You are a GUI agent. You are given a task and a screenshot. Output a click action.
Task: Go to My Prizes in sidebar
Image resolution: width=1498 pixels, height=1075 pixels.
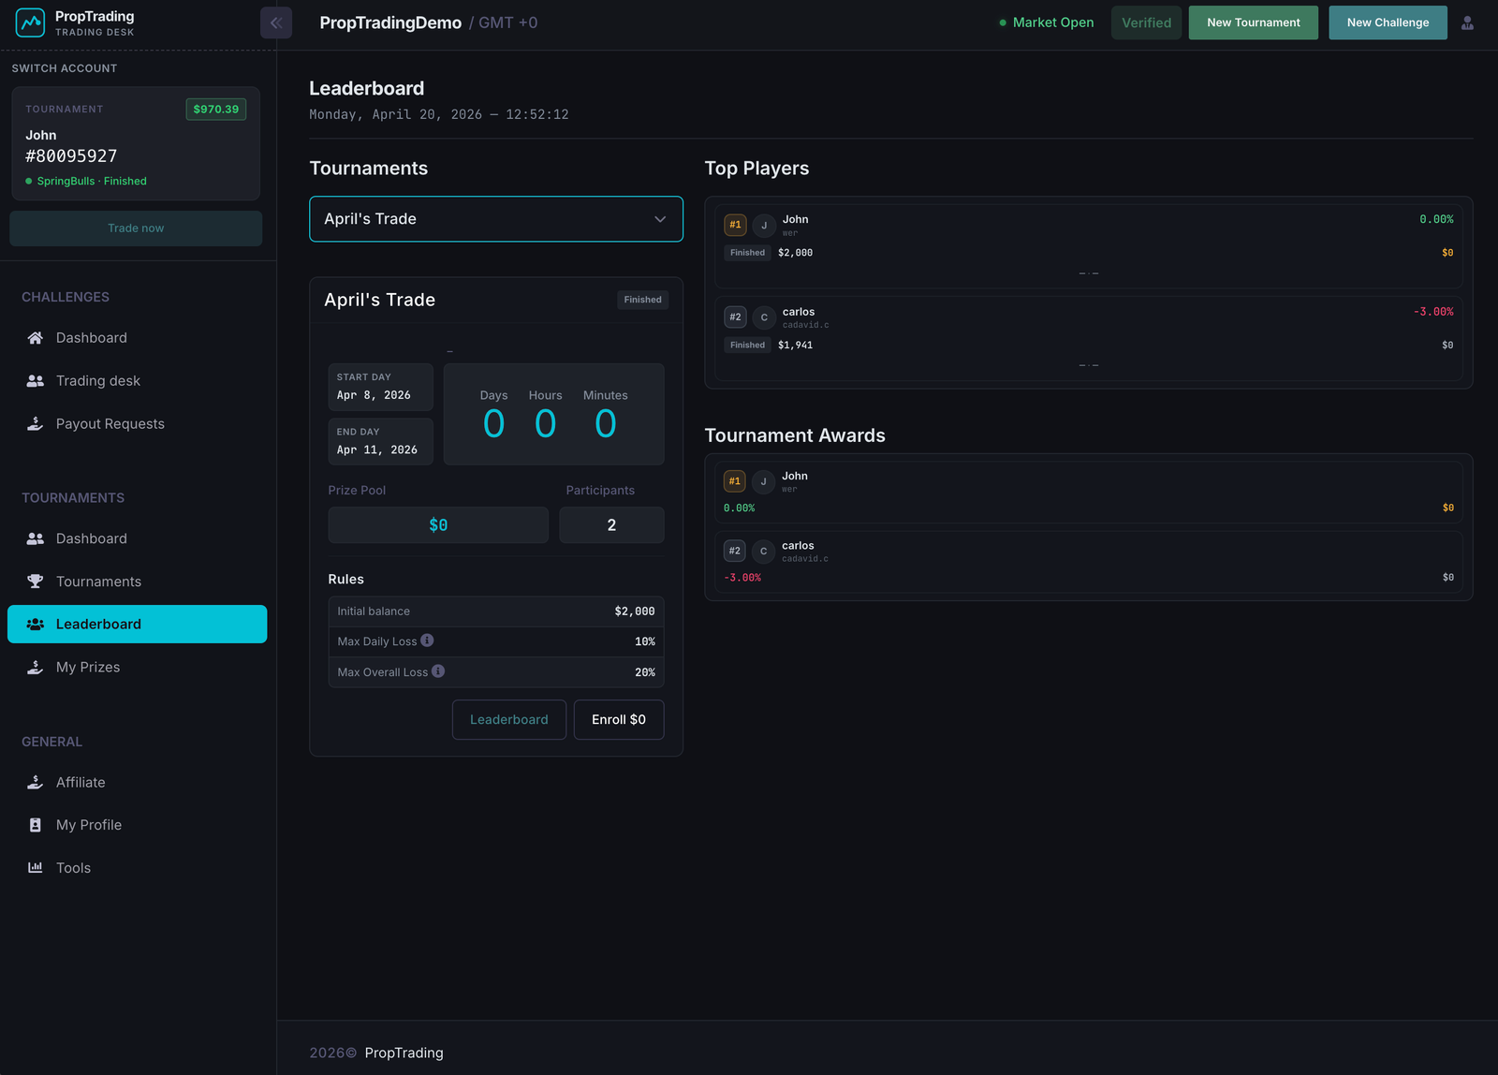click(x=88, y=668)
